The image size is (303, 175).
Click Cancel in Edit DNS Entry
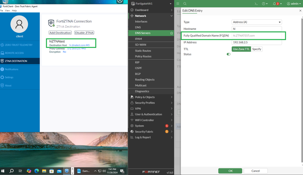[255, 171]
